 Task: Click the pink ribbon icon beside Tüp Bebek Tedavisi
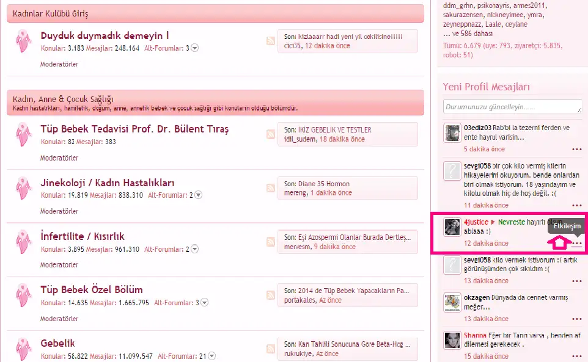click(x=23, y=134)
